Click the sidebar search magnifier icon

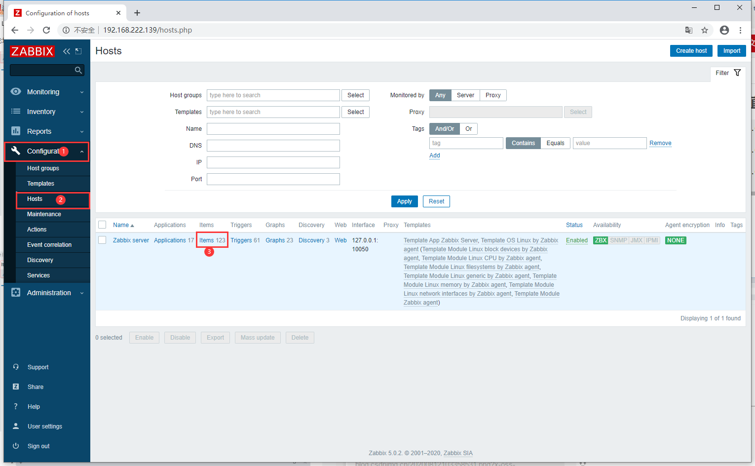pyautogui.click(x=78, y=70)
